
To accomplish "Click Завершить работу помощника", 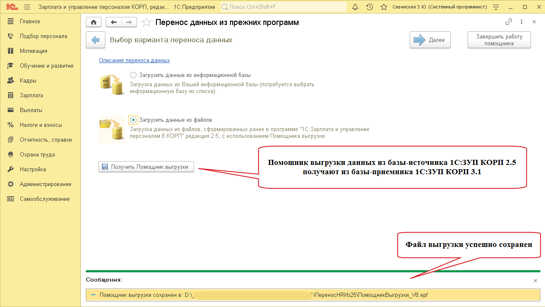I will 499,40.
